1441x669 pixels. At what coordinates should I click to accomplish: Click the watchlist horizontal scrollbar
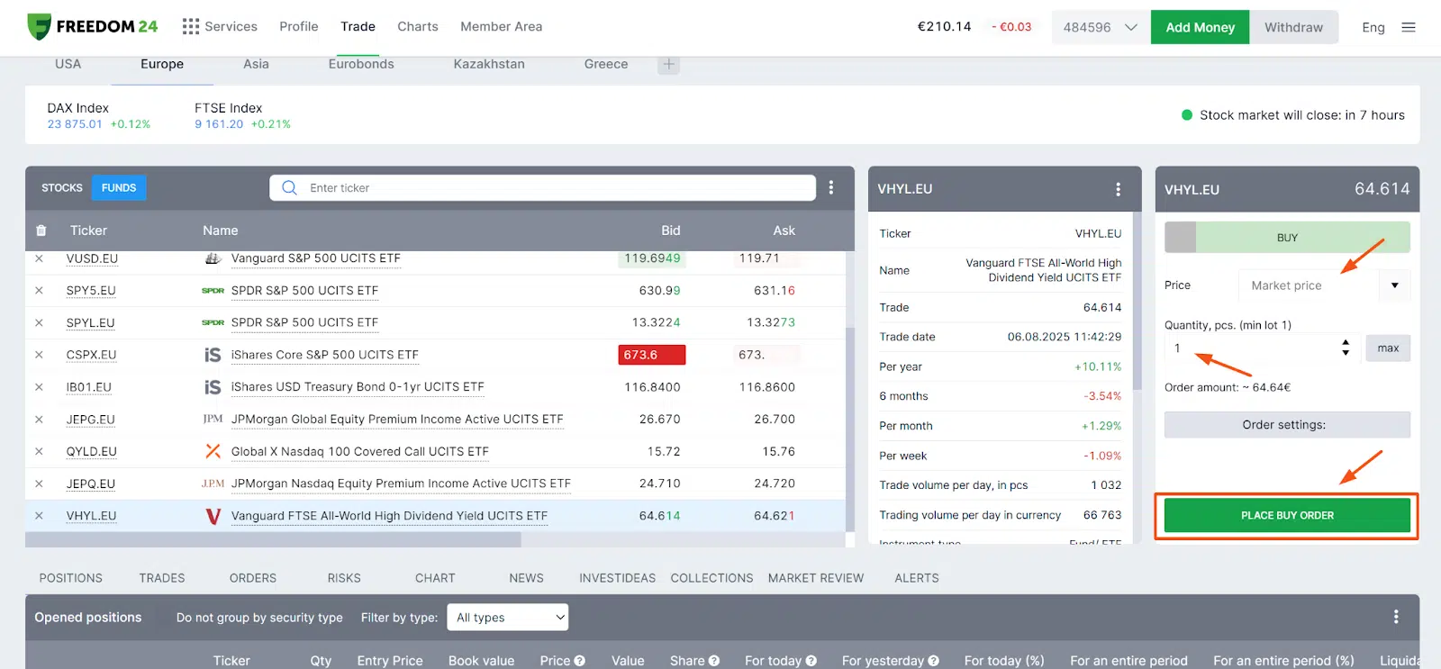pos(273,539)
